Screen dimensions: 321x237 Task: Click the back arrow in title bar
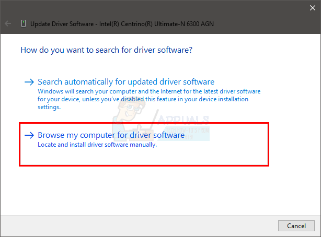tap(8, 23)
